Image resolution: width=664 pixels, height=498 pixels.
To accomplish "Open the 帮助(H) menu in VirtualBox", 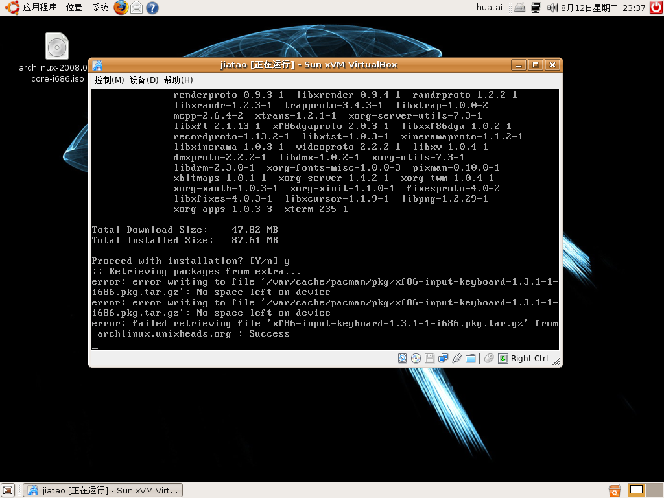I will (178, 80).
